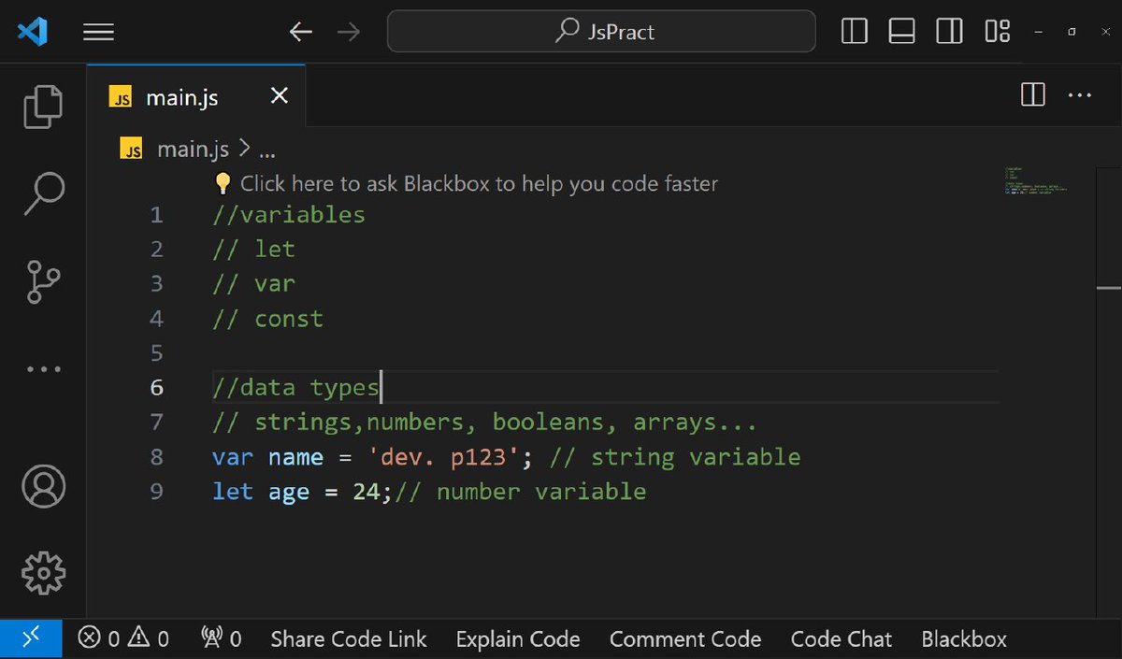Click the '// strings,numbers, booleans' comment line

pyautogui.click(x=484, y=423)
